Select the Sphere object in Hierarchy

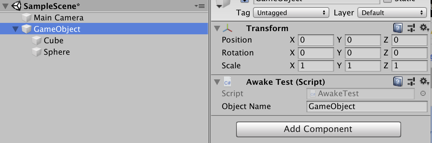[57, 52]
